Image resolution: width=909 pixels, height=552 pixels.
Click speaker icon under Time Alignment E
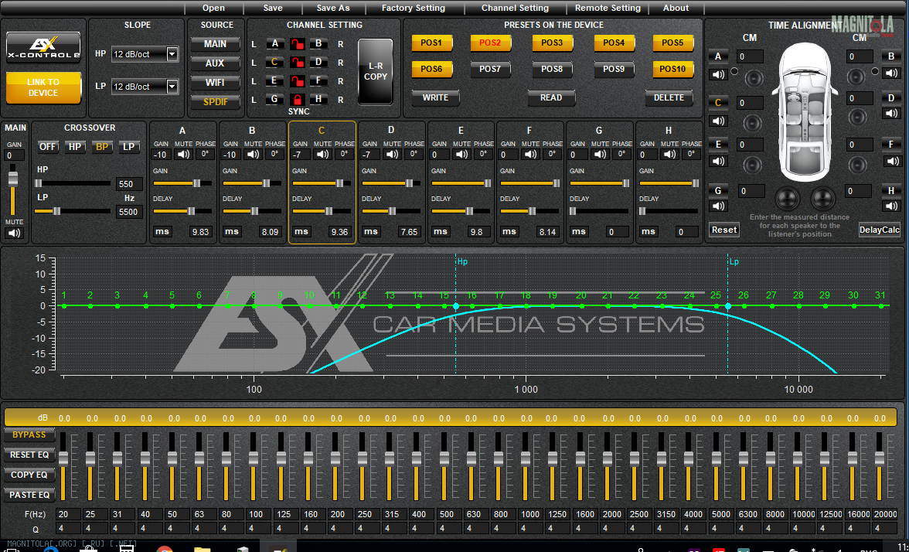pyautogui.click(x=718, y=161)
